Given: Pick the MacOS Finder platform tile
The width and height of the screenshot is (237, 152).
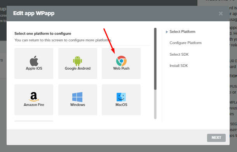Looking at the screenshot, I should (x=121, y=100).
